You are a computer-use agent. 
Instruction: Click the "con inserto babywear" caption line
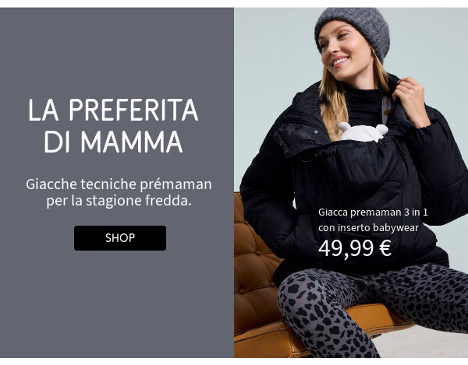368,228
